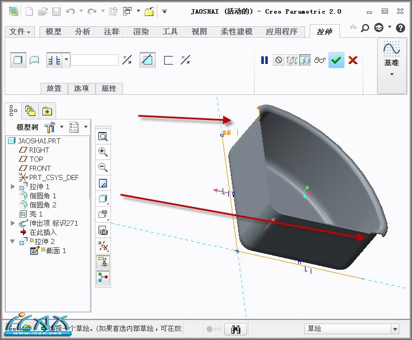Switch to the 应用程序 ribbon tab
Screen dimensions: 412x340
(x=282, y=32)
